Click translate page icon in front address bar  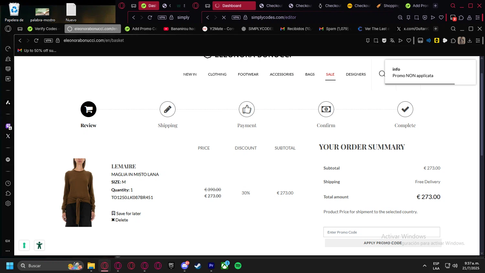tap(392, 40)
